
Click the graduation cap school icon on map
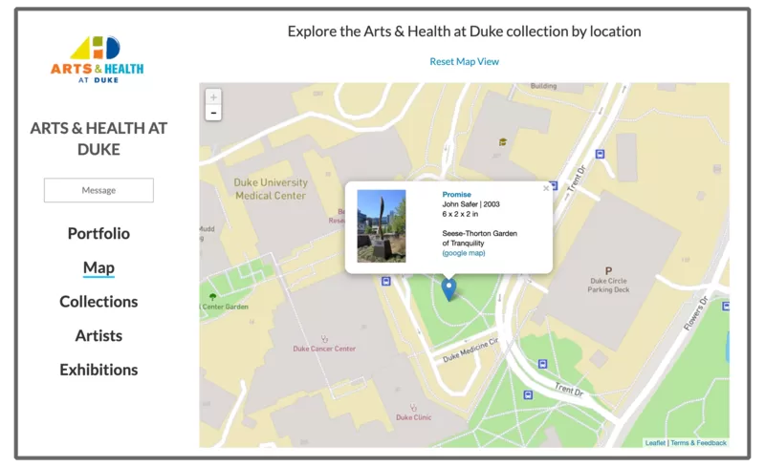(x=503, y=142)
